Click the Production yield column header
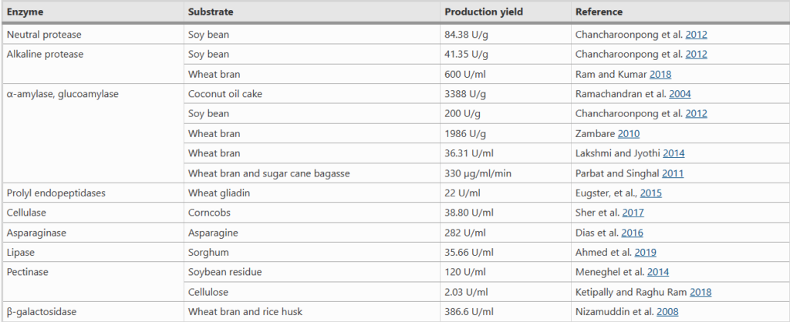 pyautogui.click(x=483, y=13)
